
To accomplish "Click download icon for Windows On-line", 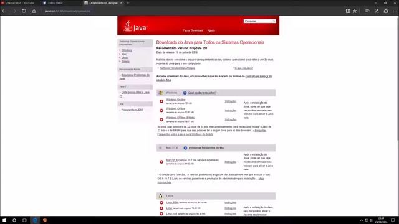I will (161, 101).
